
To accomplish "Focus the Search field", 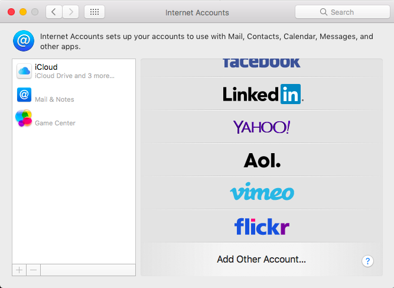I will 343,12.
